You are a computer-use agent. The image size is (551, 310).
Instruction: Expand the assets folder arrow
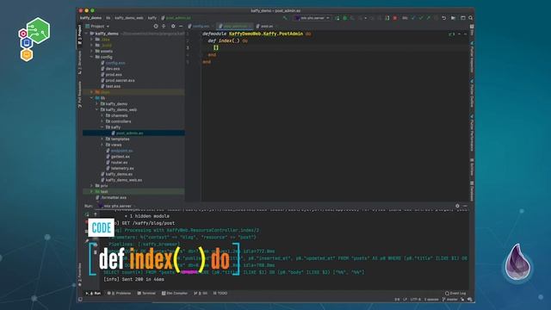tap(92, 51)
